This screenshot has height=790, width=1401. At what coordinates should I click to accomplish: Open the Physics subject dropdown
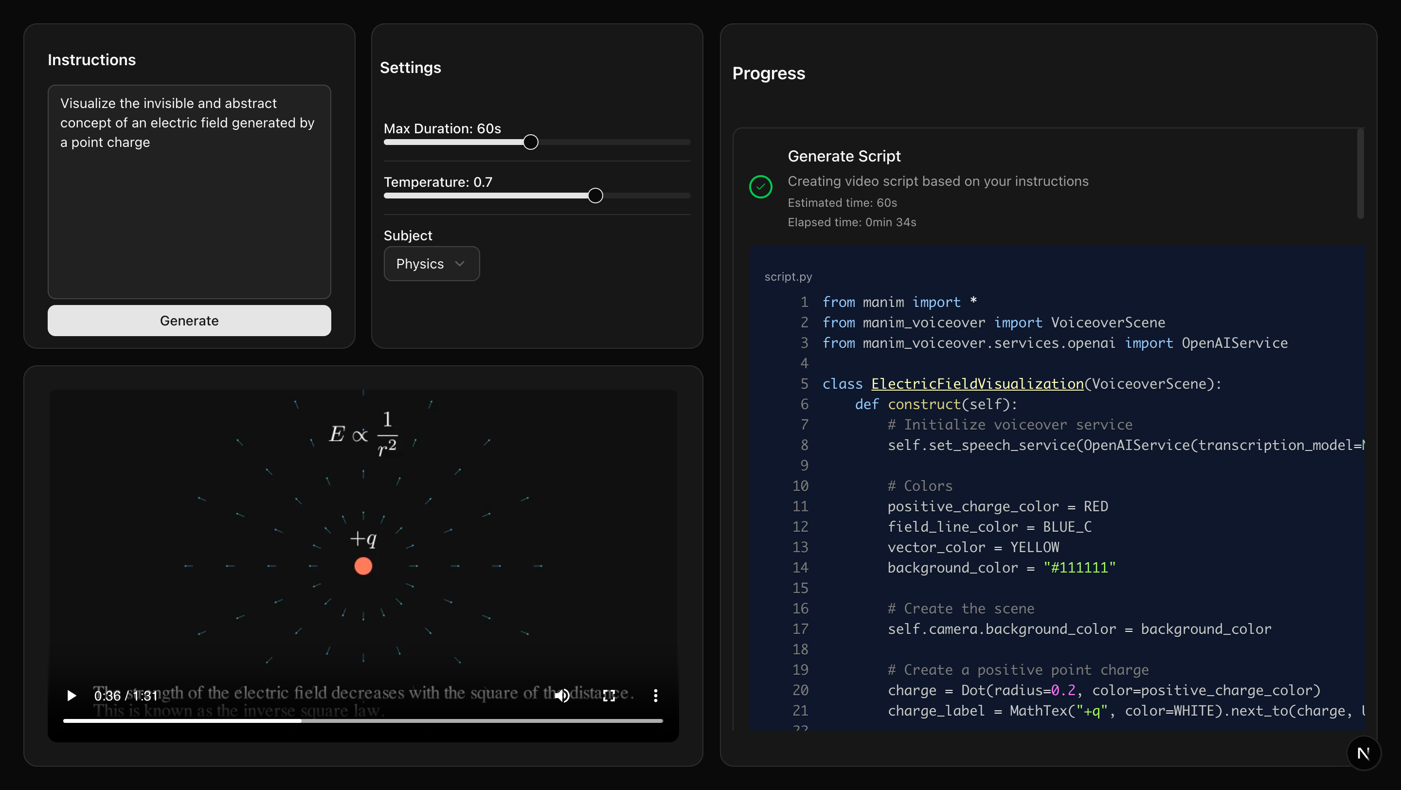click(x=431, y=264)
